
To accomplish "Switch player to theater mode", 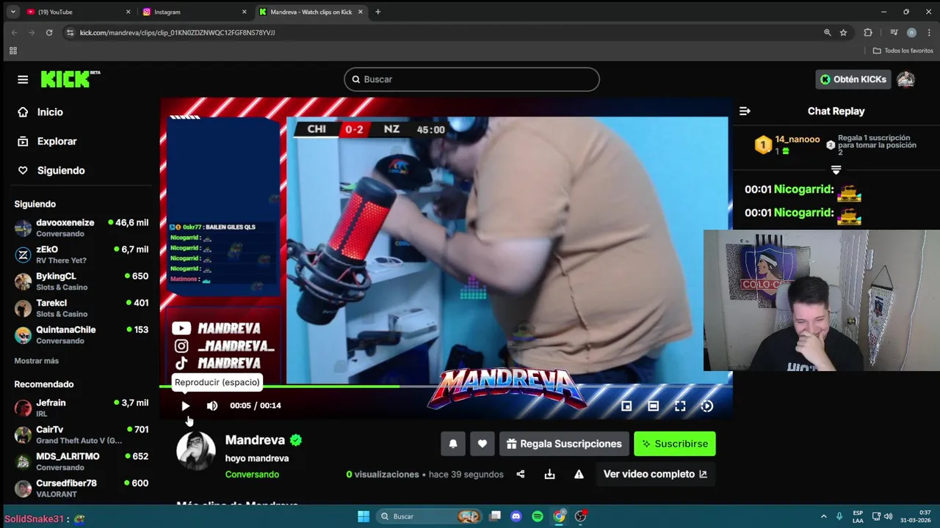I will (x=654, y=406).
